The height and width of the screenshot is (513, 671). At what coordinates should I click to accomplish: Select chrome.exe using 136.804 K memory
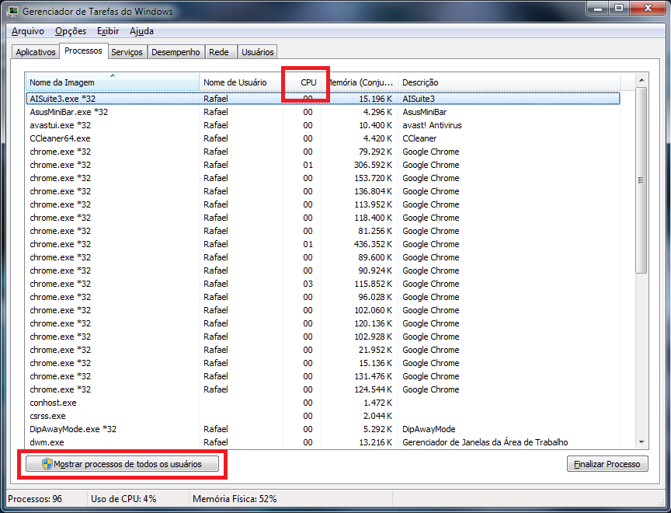click(x=323, y=191)
